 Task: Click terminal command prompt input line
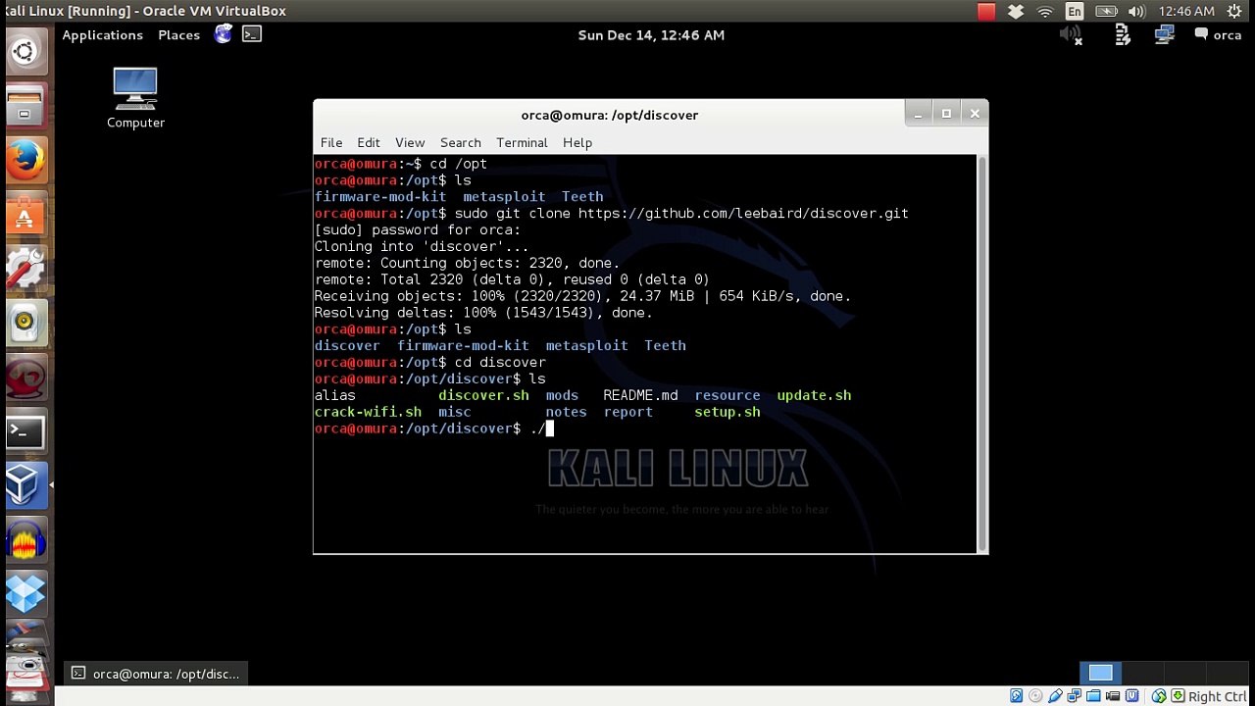(645, 429)
